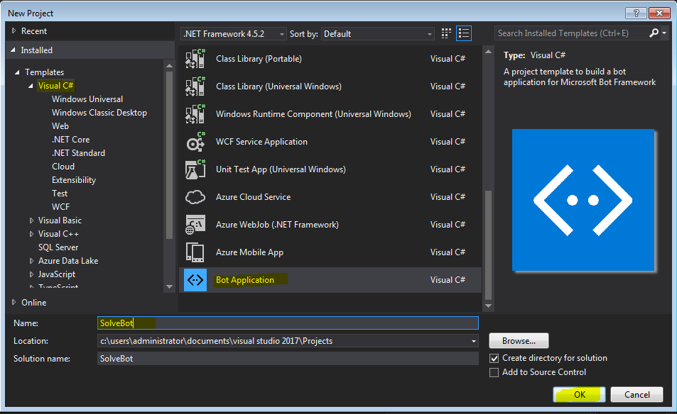Click the Cancel button
The height and width of the screenshot is (414, 677).
pos(637,395)
